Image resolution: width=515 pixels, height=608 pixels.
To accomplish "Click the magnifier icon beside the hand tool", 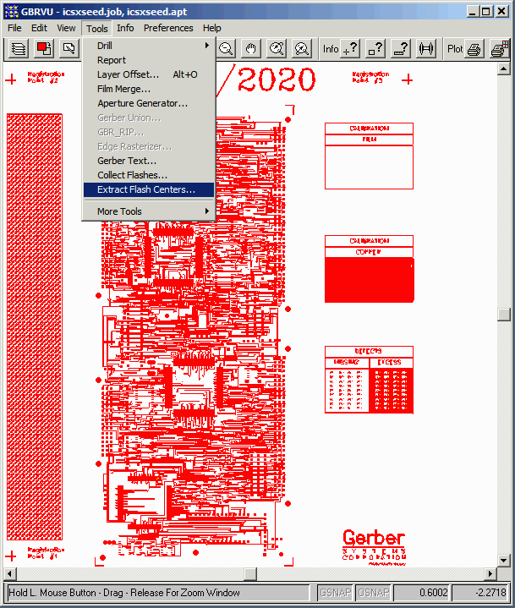I will (x=277, y=49).
